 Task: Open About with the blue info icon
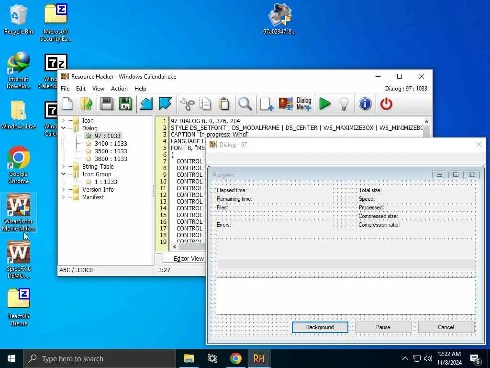(x=365, y=104)
